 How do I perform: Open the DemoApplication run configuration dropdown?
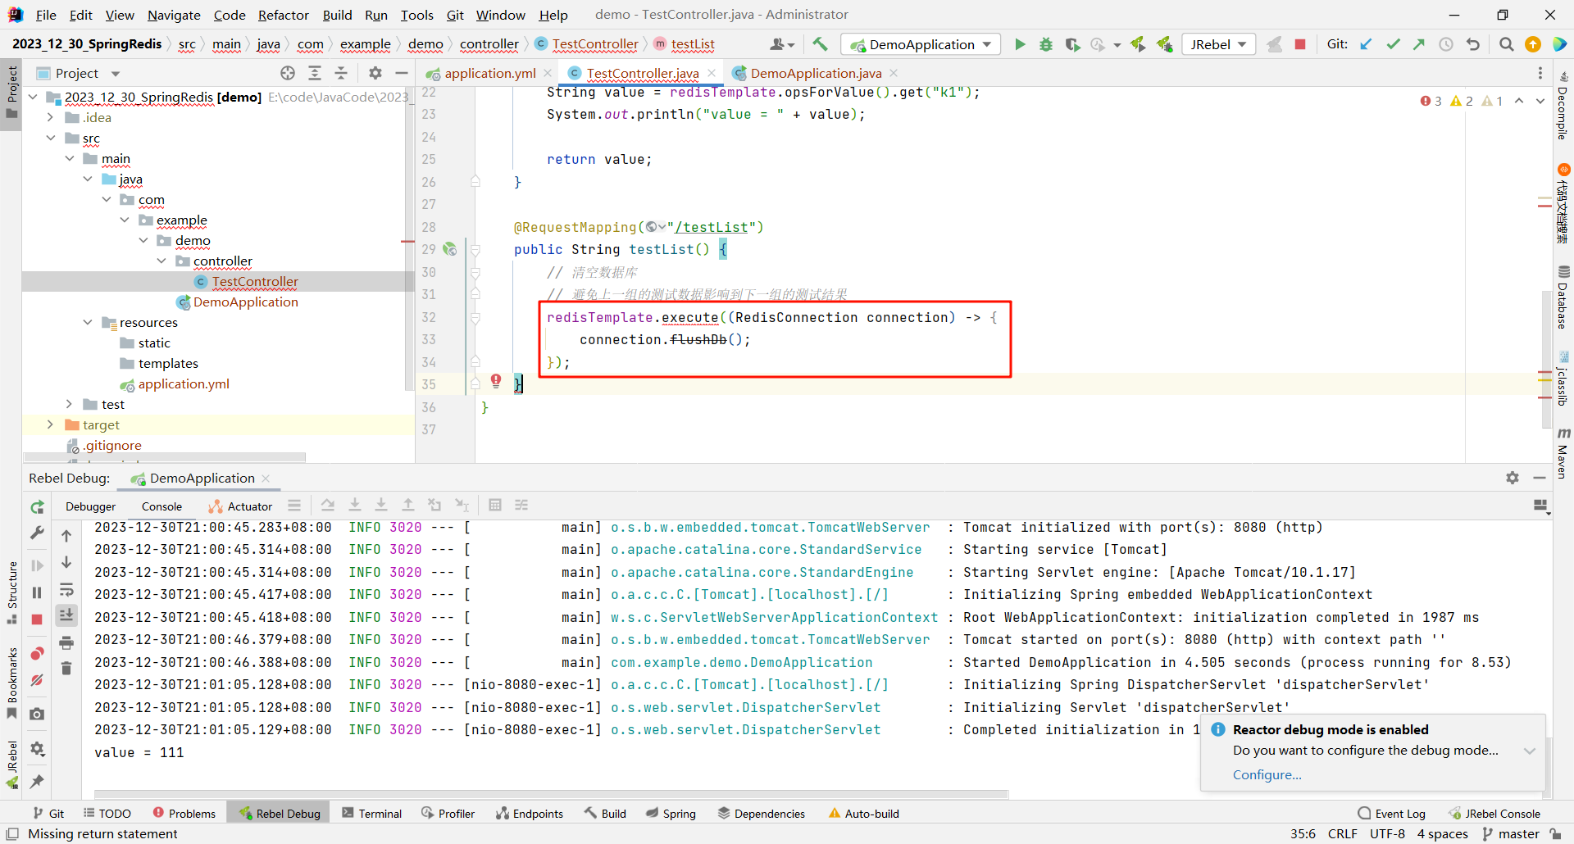coord(921,44)
